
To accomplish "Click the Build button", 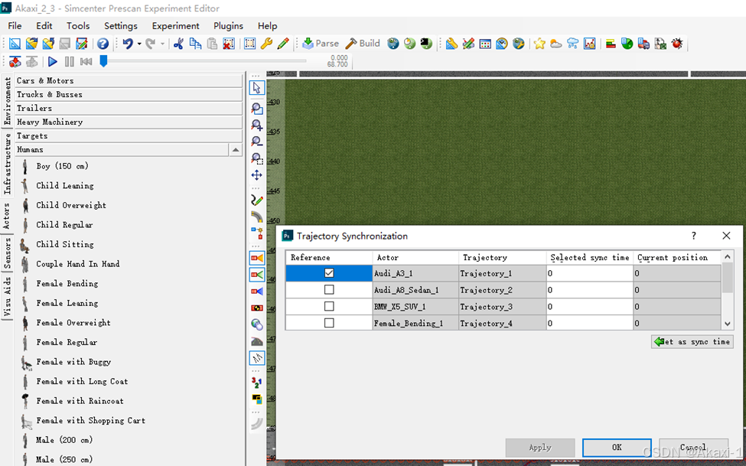I will [363, 44].
